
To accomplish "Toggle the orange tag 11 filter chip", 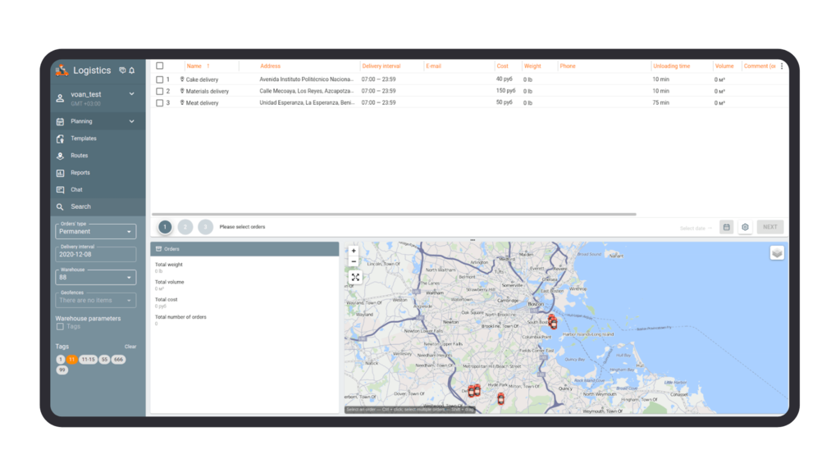I will (72, 360).
